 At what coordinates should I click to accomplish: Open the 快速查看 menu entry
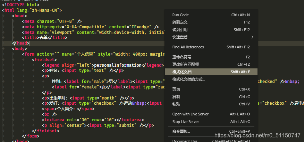tap(211, 37)
